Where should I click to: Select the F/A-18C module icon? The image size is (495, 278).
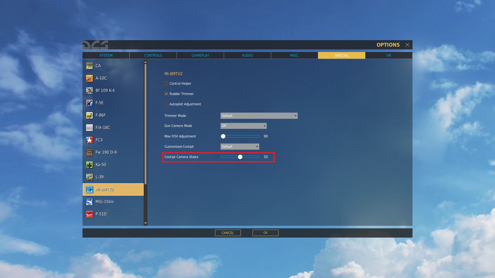89,128
